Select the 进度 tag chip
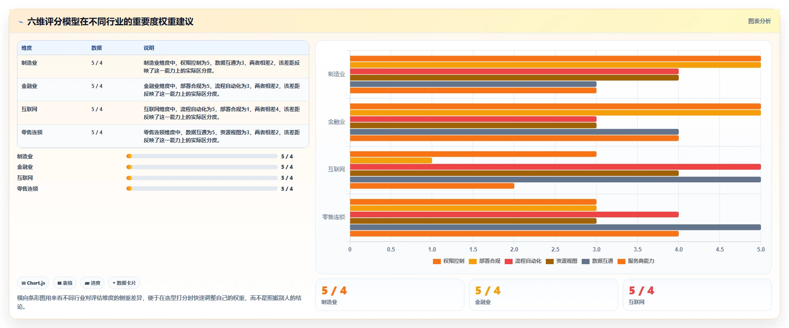The height and width of the screenshot is (328, 789). tap(92, 283)
